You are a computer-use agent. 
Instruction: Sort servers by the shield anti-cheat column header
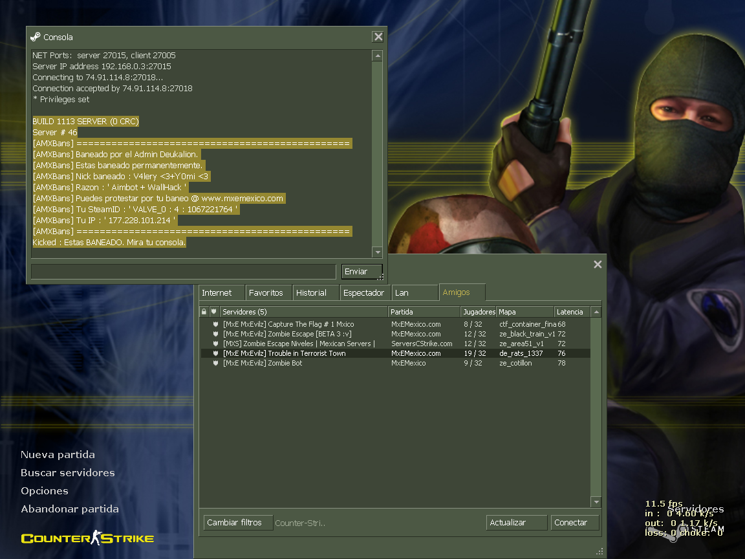tap(214, 312)
